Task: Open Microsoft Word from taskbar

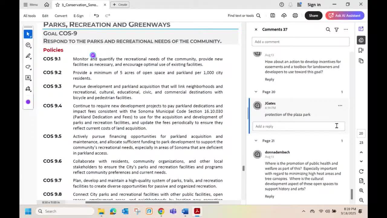Action: (185, 211)
